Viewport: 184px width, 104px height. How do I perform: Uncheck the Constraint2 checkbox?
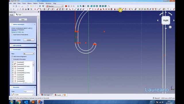point(13,64)
